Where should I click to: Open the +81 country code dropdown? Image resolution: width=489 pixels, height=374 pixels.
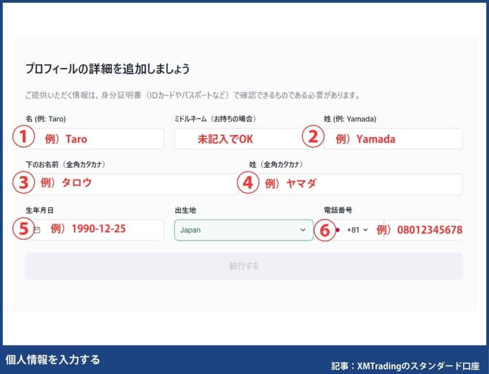point(357,230)
